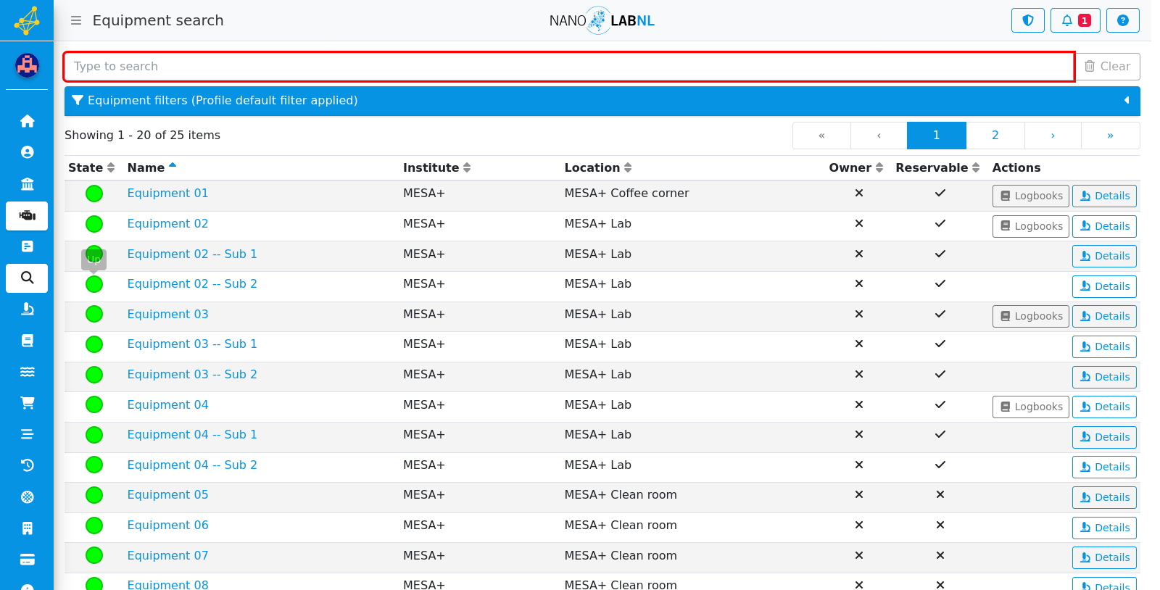This screenshot has width=1160, height=590.
Task: Open the shopping cart sidebar icon
Action: [x=27, y=403]
